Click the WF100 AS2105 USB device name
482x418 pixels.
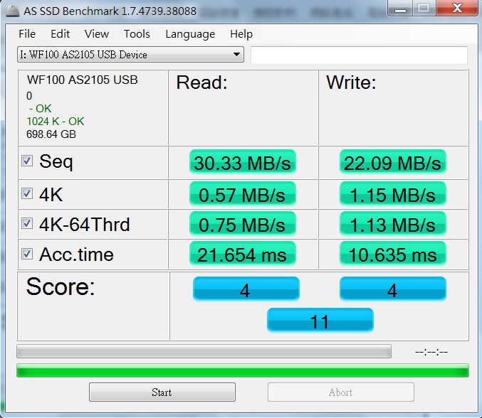click(x=83, y=80)
